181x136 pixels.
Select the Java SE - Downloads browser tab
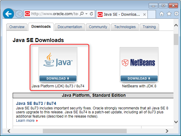(122, 14)
